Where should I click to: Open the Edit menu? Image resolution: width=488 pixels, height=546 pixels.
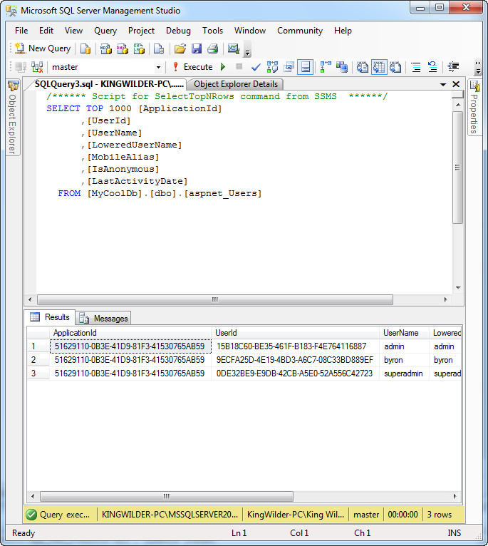pos(46,31)
